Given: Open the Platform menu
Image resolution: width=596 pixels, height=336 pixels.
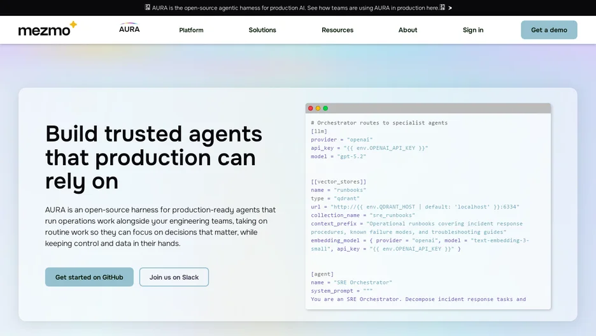Looking at the screenshot, I should [191, 30].
